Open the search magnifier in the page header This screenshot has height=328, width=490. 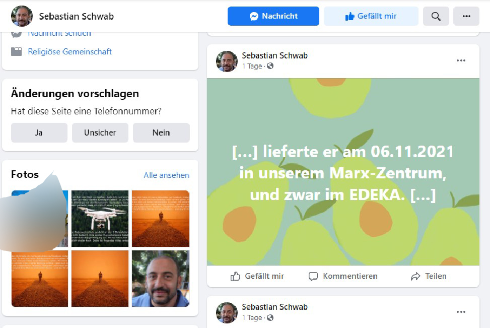click(x=436, y=16)
